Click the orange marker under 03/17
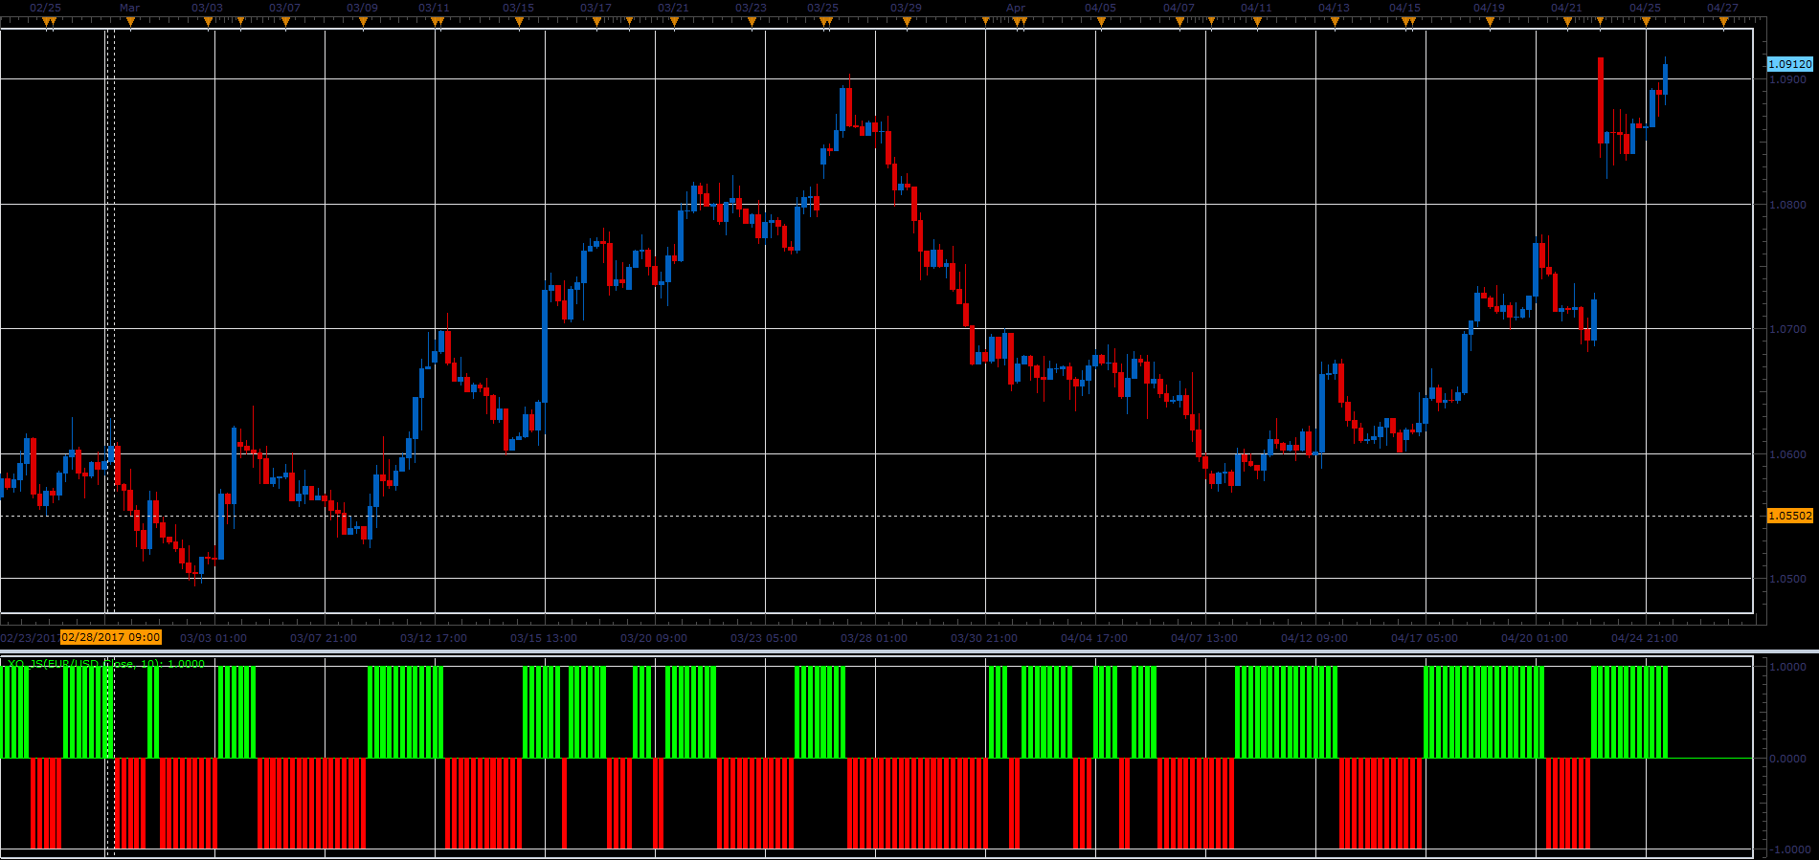The image size is (1819, 860). [596, 21]
